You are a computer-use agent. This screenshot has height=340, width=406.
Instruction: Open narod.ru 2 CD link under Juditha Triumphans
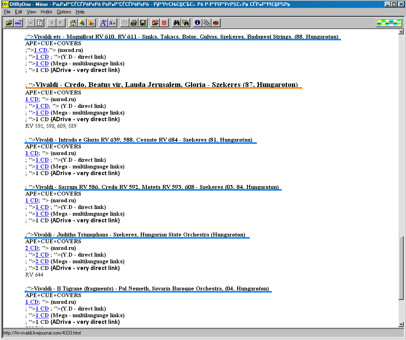click(32, 248)
